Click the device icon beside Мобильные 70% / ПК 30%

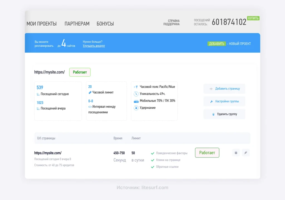point(136,101)
